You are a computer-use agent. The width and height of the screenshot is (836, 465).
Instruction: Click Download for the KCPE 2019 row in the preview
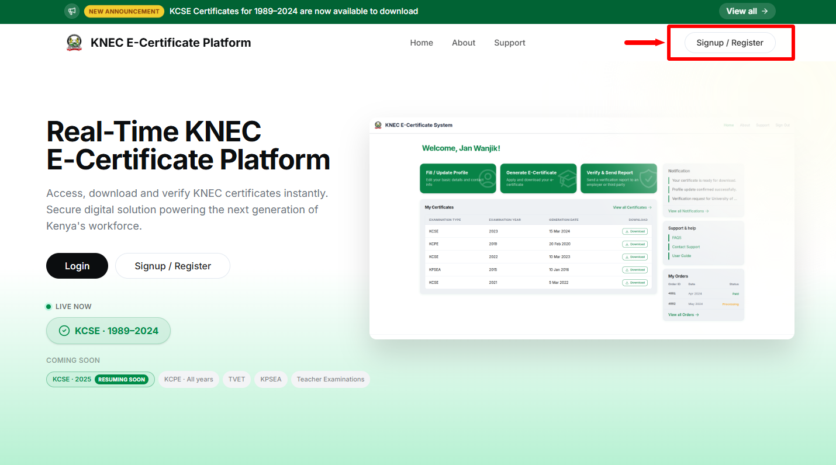[x=635, y=244]
